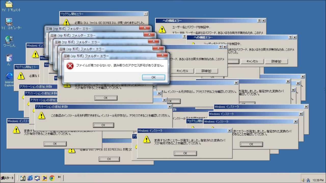Click OK in the front zip フォルダー エラー dialog
Viewport: 326px width, 183px height.
[x=153, y=77]
